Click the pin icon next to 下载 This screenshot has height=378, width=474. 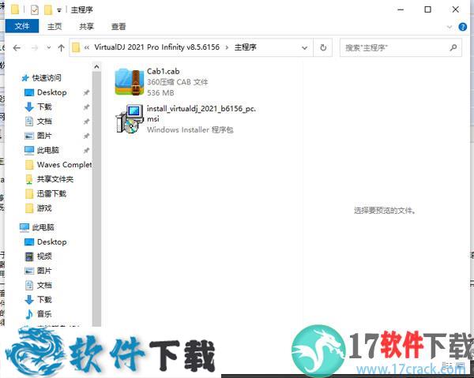(x=86, y=107)
